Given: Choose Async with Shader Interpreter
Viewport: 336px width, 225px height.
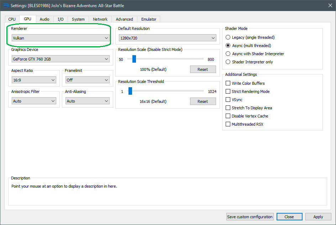Looking at the screenshot, I should [255, 53].
